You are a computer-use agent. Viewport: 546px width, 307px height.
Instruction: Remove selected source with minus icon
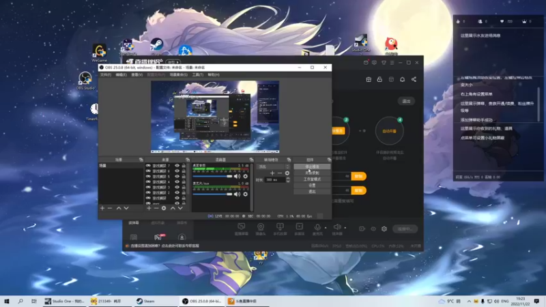point(156,208)
